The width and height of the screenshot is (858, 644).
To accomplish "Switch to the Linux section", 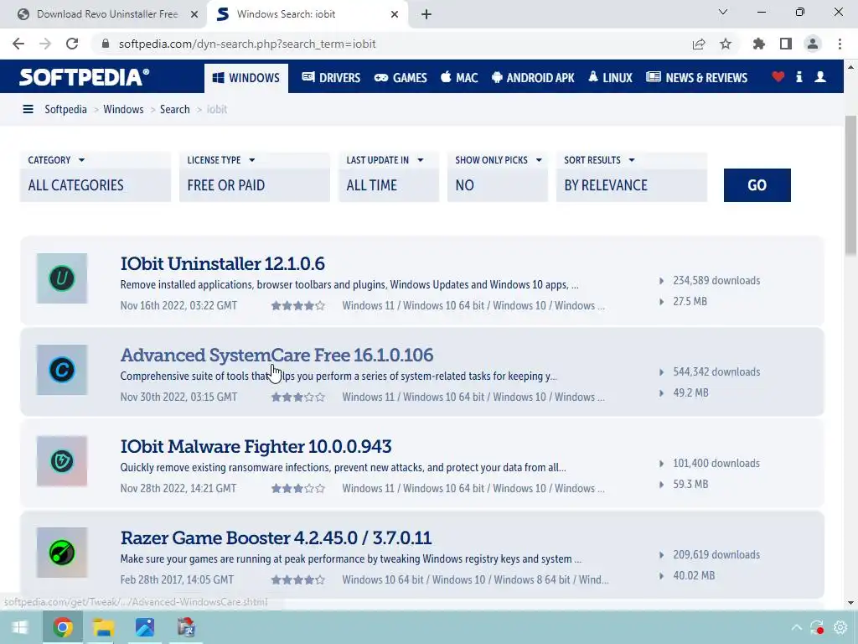I will pyautogui.click(x=610, y=78).
